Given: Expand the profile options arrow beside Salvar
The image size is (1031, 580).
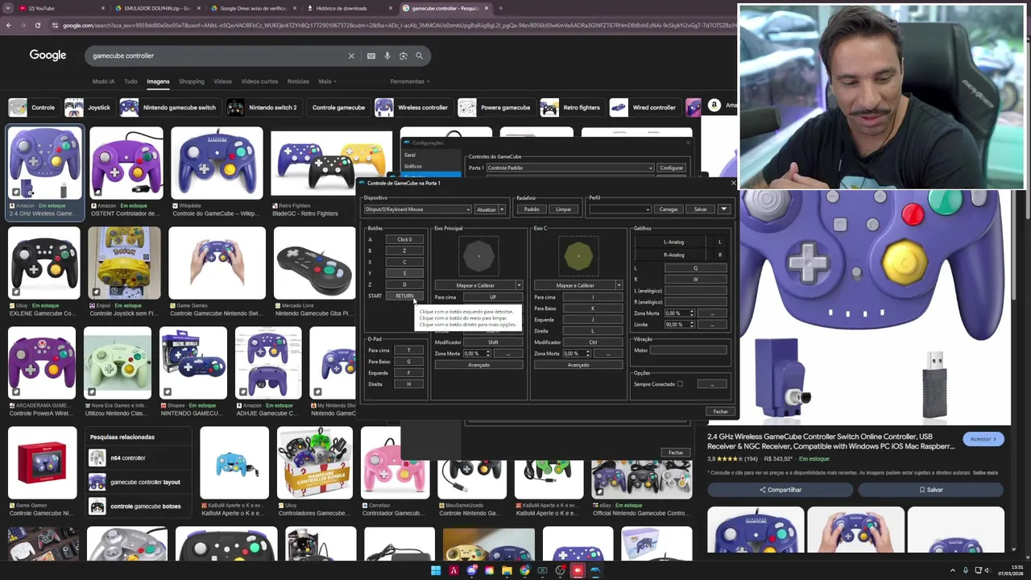Looking at the screenshot, I should click(723, 209).
